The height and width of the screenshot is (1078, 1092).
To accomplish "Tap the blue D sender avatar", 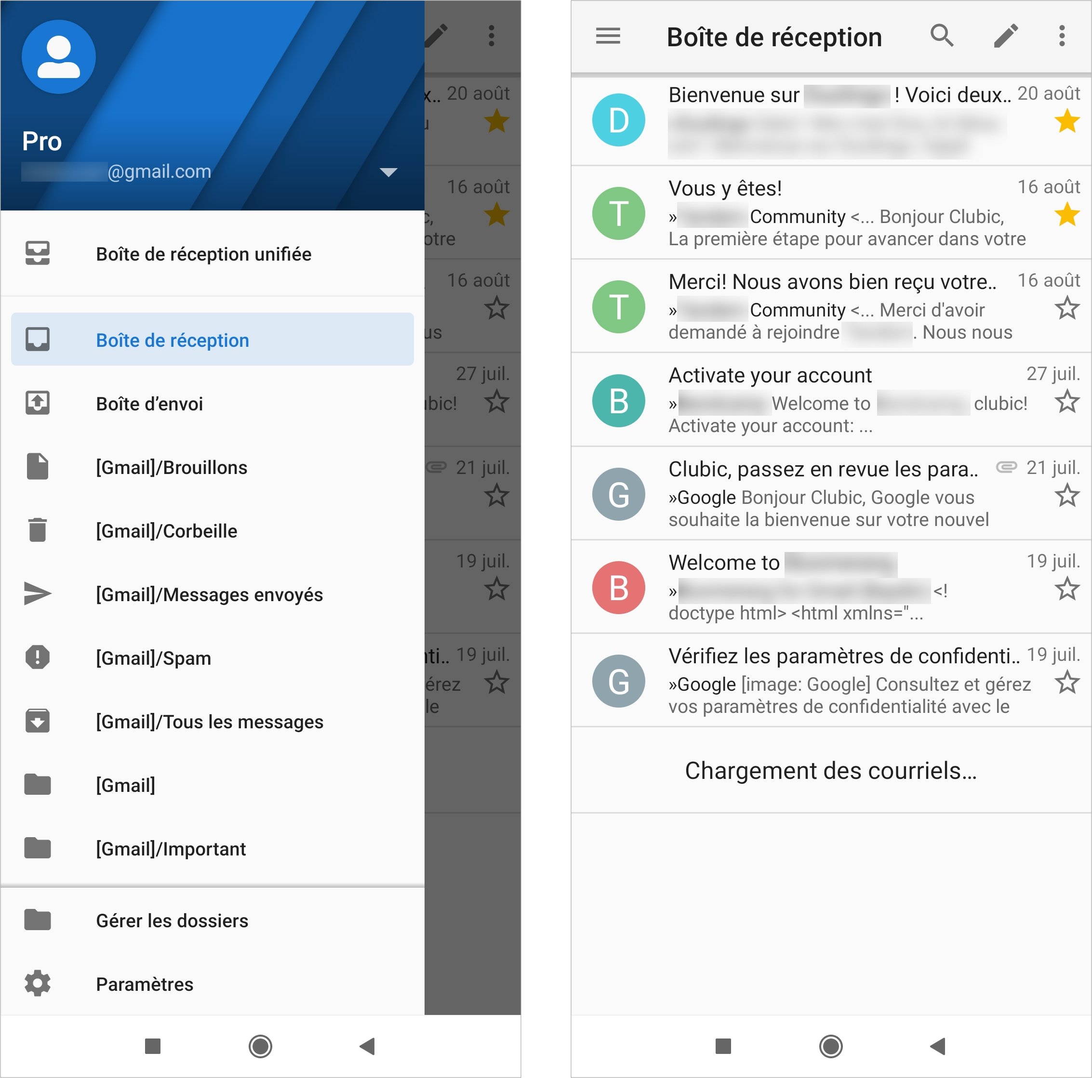I will tap(619, 120).
